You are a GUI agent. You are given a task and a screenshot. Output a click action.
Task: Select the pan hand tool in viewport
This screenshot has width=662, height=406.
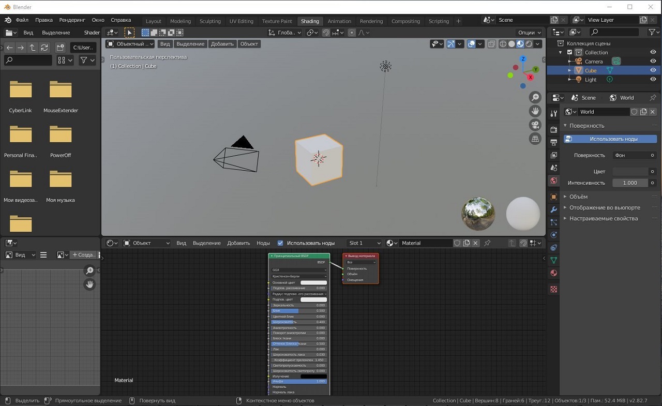[x=535, y=111]
